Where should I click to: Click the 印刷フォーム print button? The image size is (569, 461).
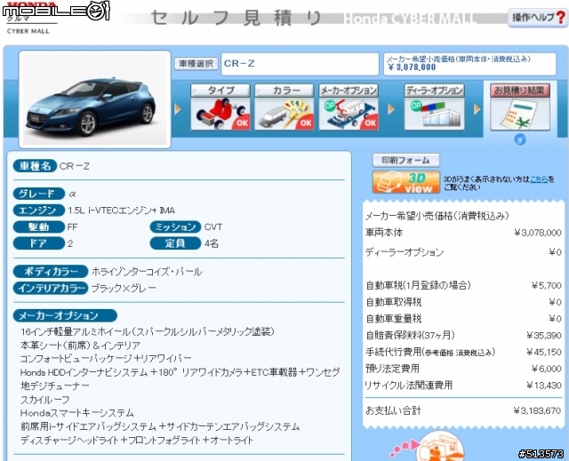(x=405, y=160)
